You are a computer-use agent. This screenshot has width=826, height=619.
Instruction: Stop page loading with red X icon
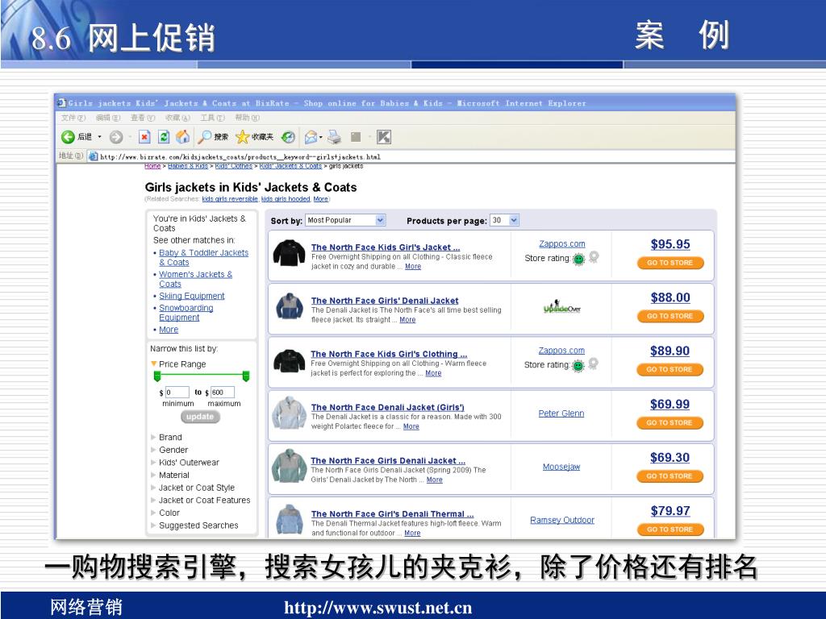coord(144,137)
